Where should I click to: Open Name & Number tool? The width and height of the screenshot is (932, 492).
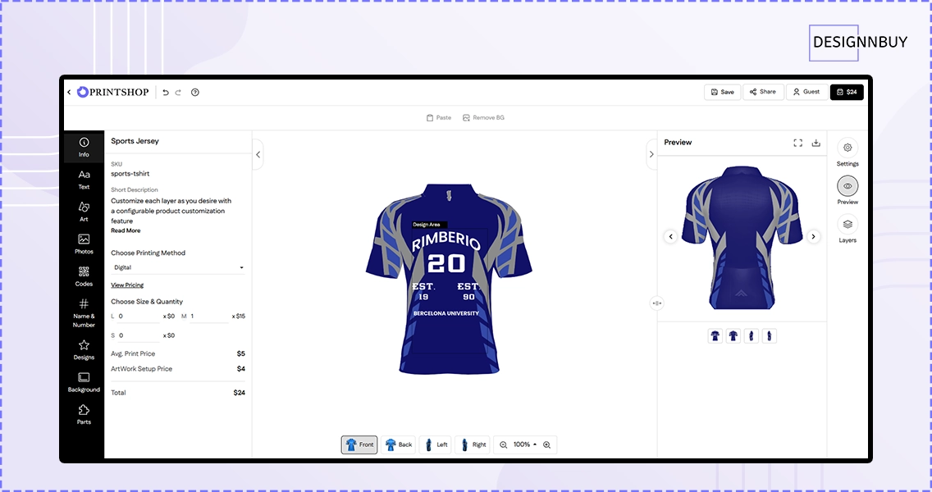(84, 312)
